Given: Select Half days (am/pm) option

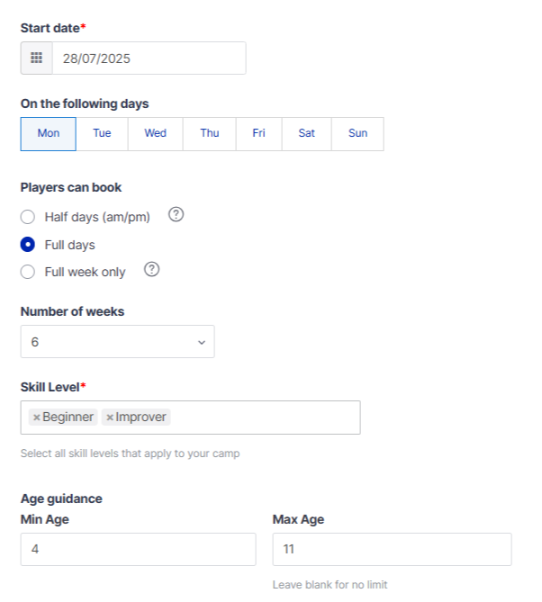Looking at the screenshot, I should 28,217.
